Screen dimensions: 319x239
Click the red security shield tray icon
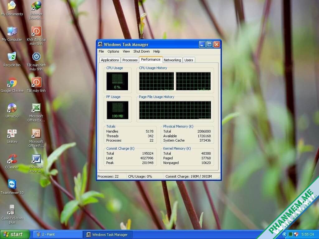(x=296, y=234)
